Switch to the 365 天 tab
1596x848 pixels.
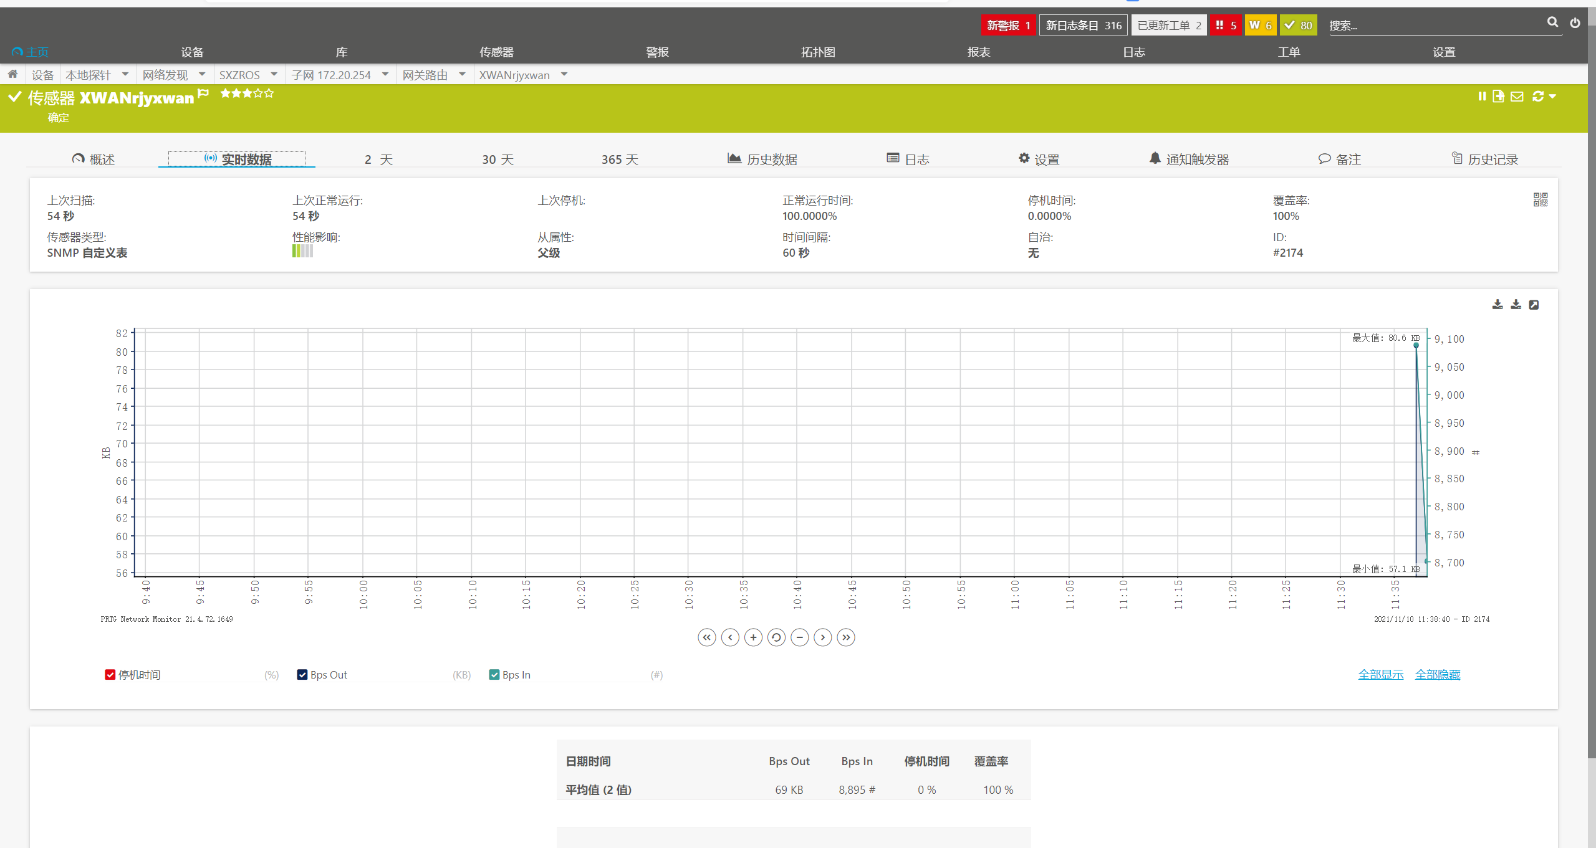click(620, 160)
